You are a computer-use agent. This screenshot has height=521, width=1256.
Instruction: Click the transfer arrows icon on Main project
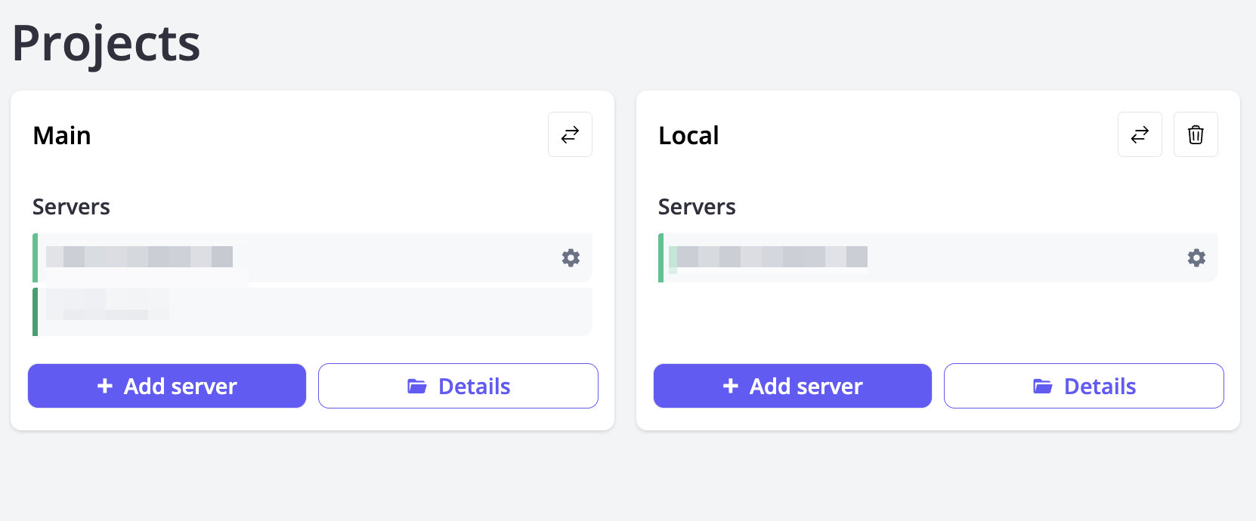point(570,134)
